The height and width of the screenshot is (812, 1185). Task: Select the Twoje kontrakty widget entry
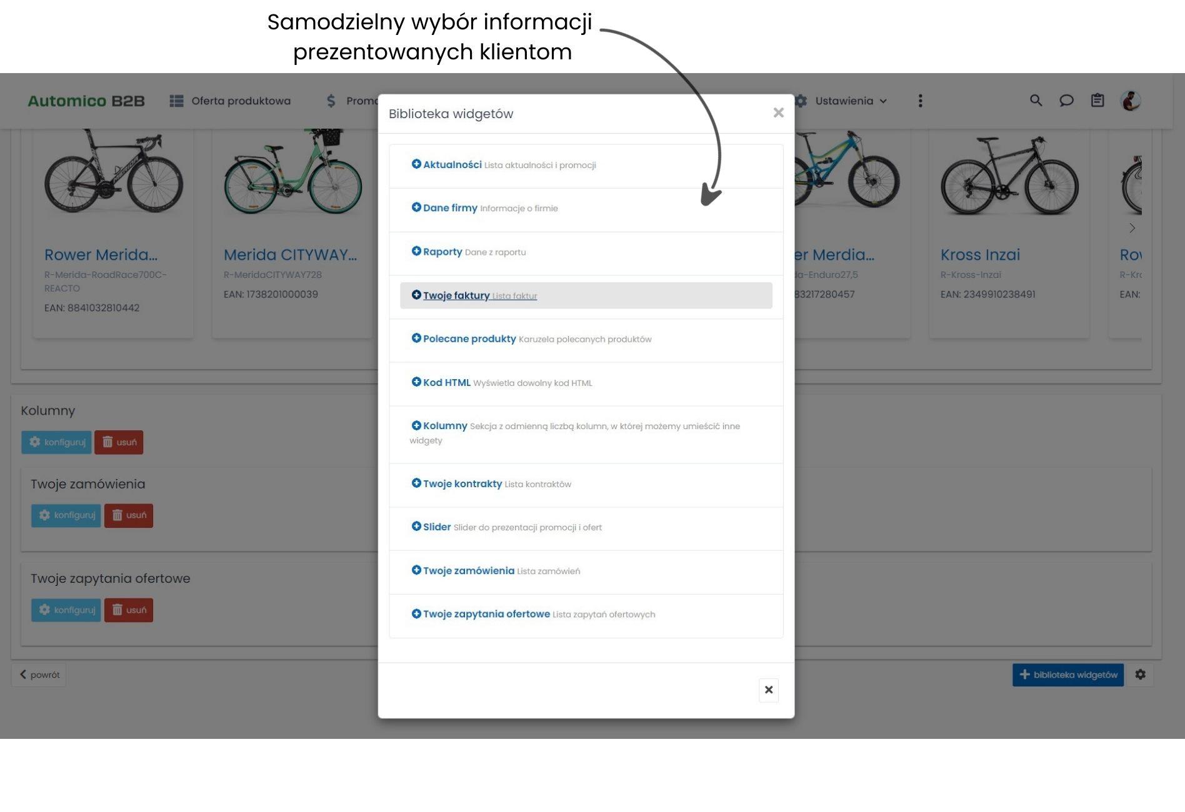pyautogui.click(x=462, y=483)
